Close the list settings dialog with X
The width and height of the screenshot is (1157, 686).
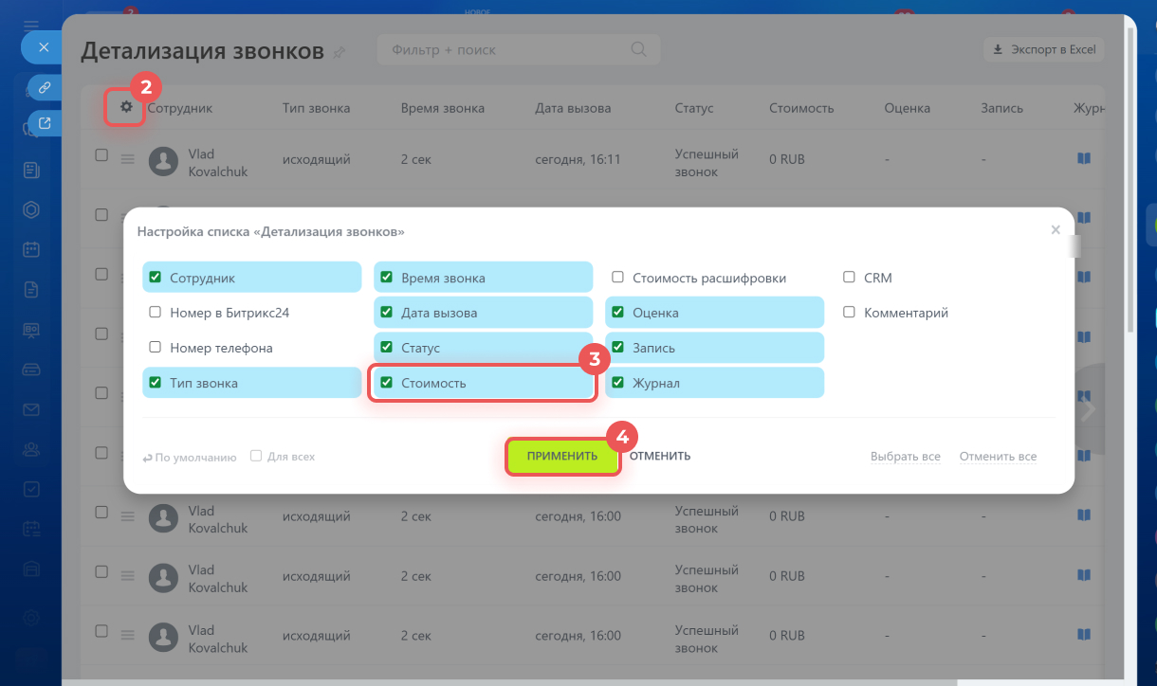tap(1056, 229)
